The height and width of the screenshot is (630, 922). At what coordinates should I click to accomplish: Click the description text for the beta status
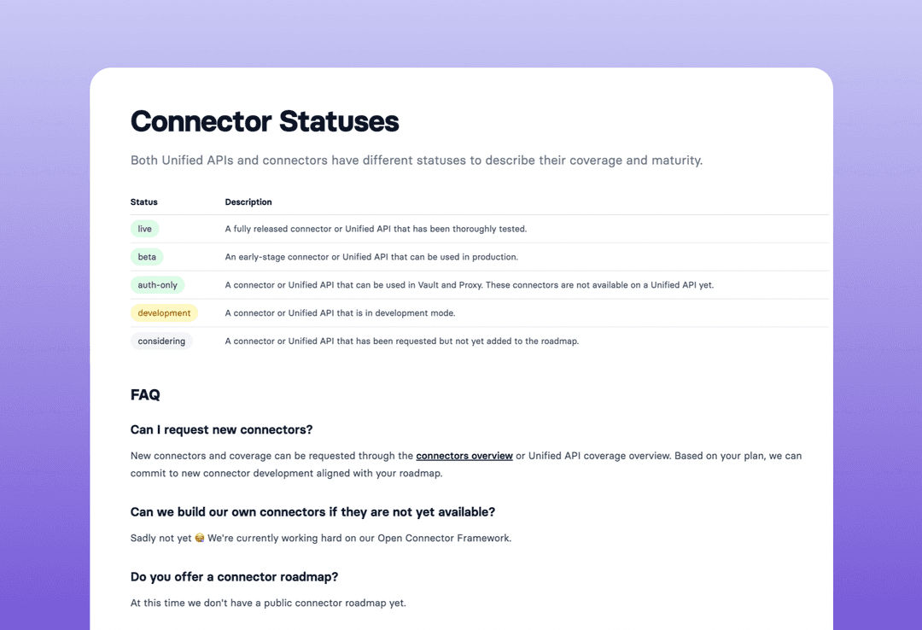click(371, 257)
